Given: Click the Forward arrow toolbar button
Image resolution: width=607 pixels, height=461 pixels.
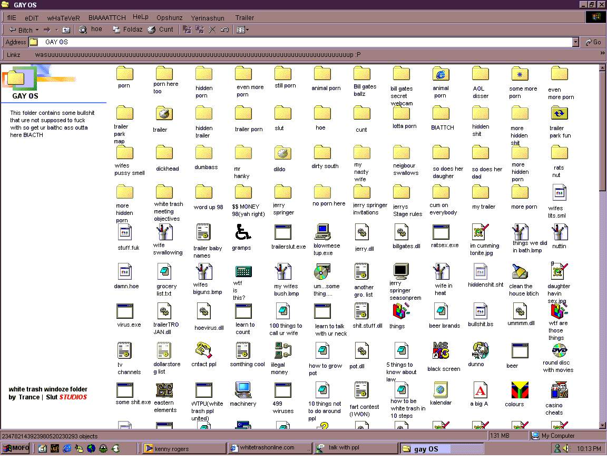Looking at the screenshot, I should [47, 30].
